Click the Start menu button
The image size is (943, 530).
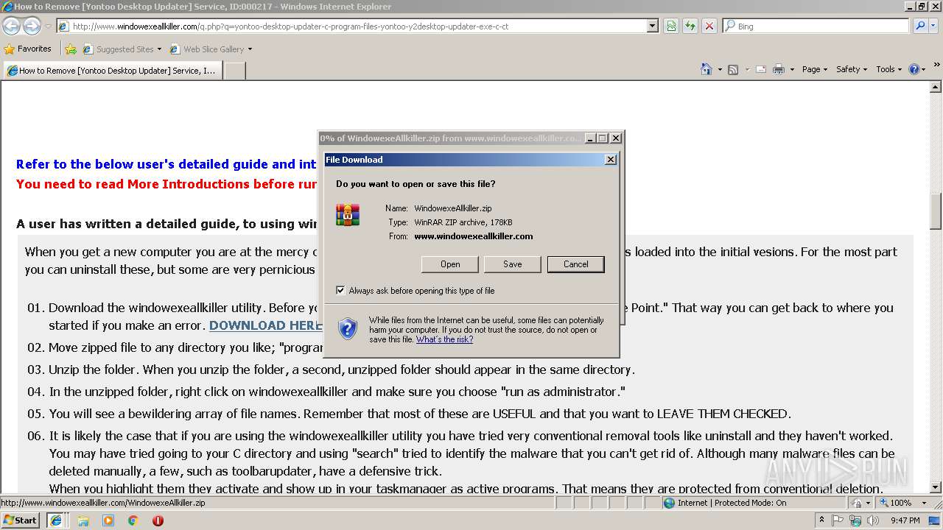pyautogui.click(x=21, y=520)
